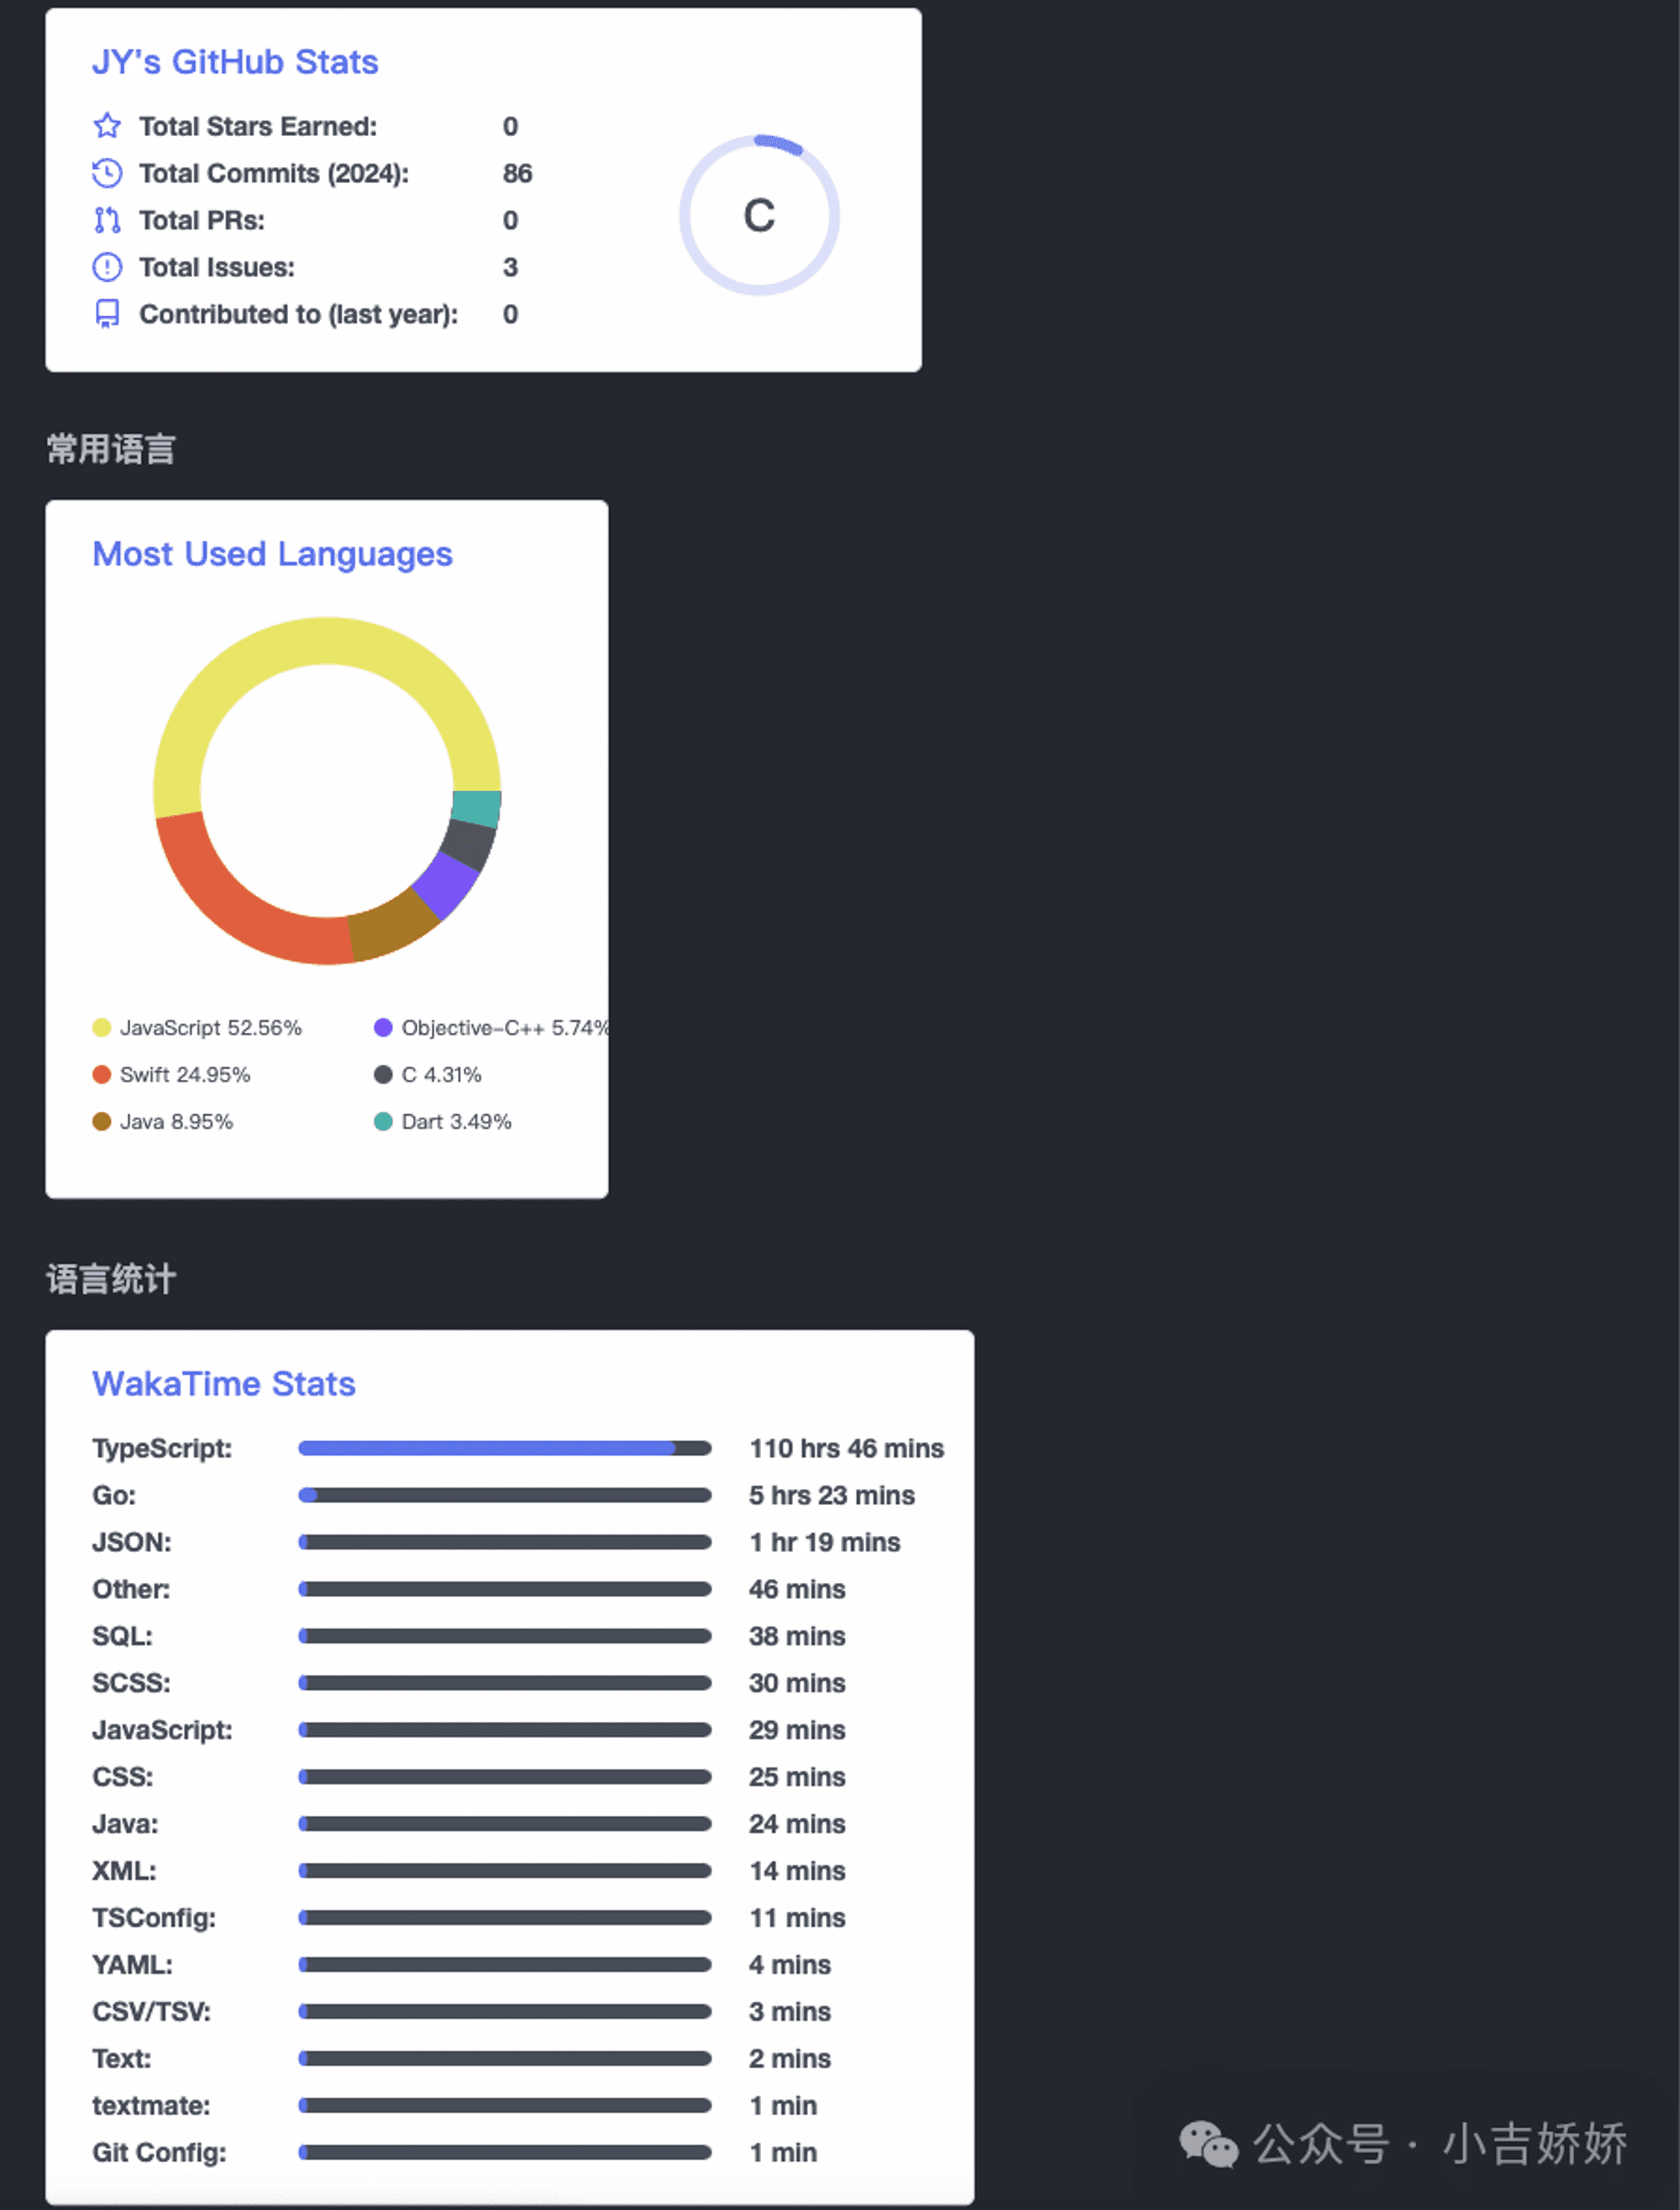Click the teal Dart donut segment
The height and width of the screenshot is (2210, 1680).
click(477, 808)
